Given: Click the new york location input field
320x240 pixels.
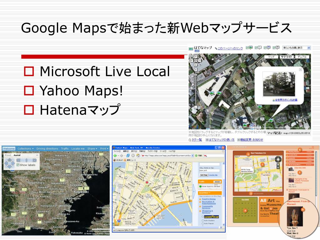Looking at the screenshot, I should click(x=210, y=170).
